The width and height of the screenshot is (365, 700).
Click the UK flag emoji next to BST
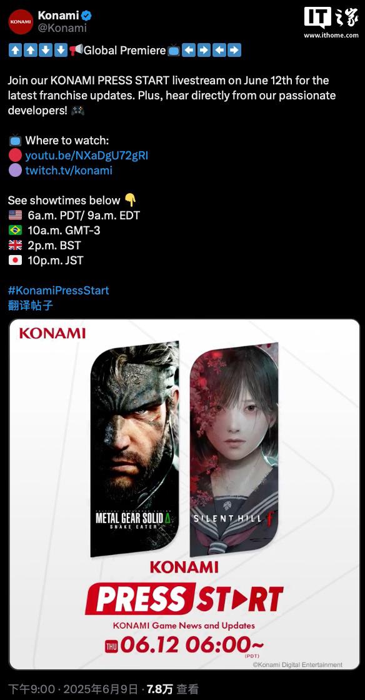coord(15,245)
